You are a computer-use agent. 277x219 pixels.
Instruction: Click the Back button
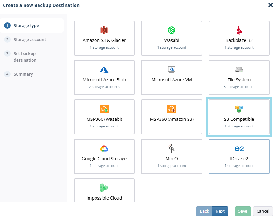(204, 211)
